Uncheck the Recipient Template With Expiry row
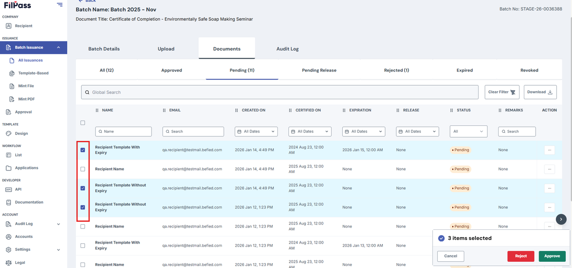Image resolution: width=572 pixels, height=268 pixels. (x=83, y=150)
